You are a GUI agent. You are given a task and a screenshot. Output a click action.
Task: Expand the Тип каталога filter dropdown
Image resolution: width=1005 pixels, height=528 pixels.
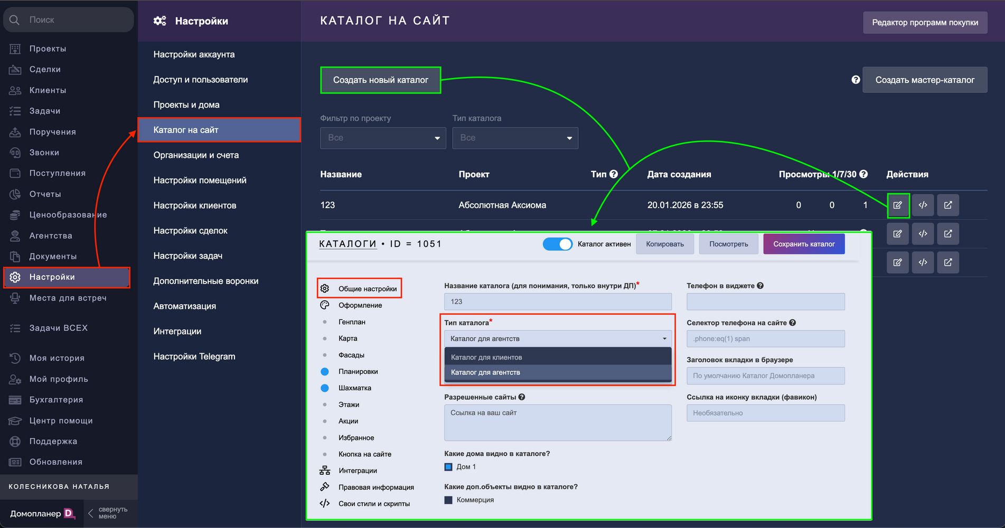point(515,138)
